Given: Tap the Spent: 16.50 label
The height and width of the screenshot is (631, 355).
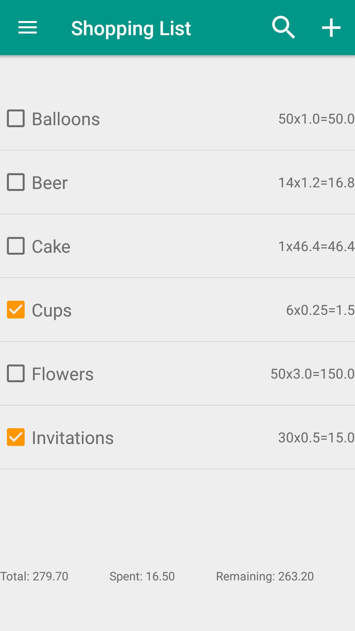Looking at the screenshot, I should [x=142, y=576].
